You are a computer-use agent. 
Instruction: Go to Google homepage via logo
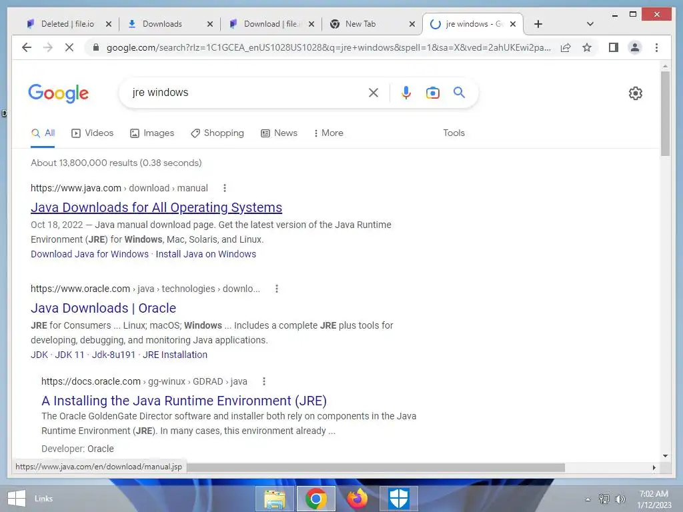click(59, 93)
